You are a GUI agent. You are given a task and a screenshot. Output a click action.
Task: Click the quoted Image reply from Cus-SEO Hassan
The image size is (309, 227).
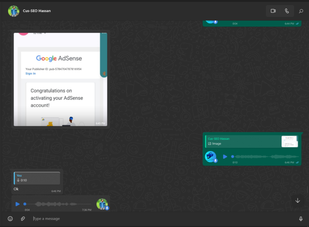241,141
